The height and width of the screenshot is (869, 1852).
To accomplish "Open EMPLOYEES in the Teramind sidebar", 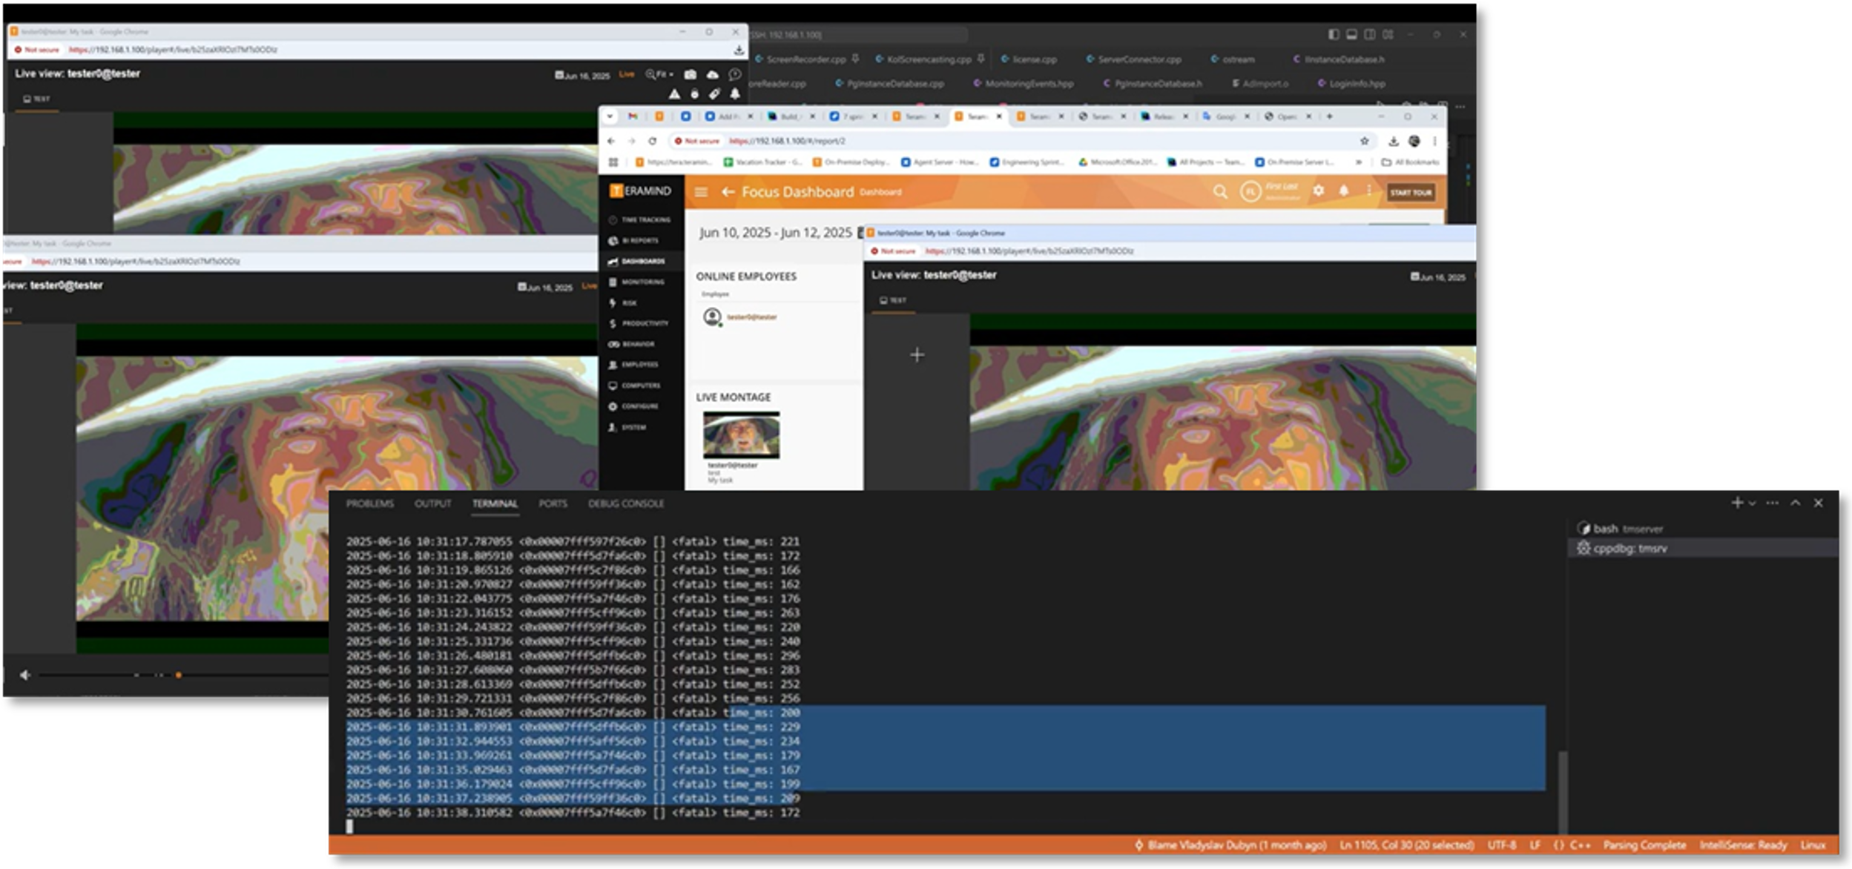I will [x=633, y=365].
